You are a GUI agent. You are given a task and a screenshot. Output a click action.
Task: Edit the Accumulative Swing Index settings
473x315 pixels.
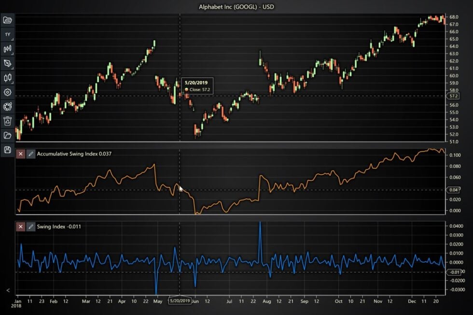click(32, 153)
